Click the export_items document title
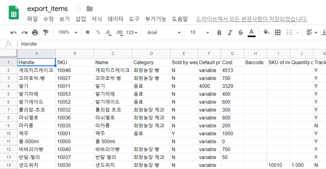This screenshot has width=326, height=169. coord(48,9)
